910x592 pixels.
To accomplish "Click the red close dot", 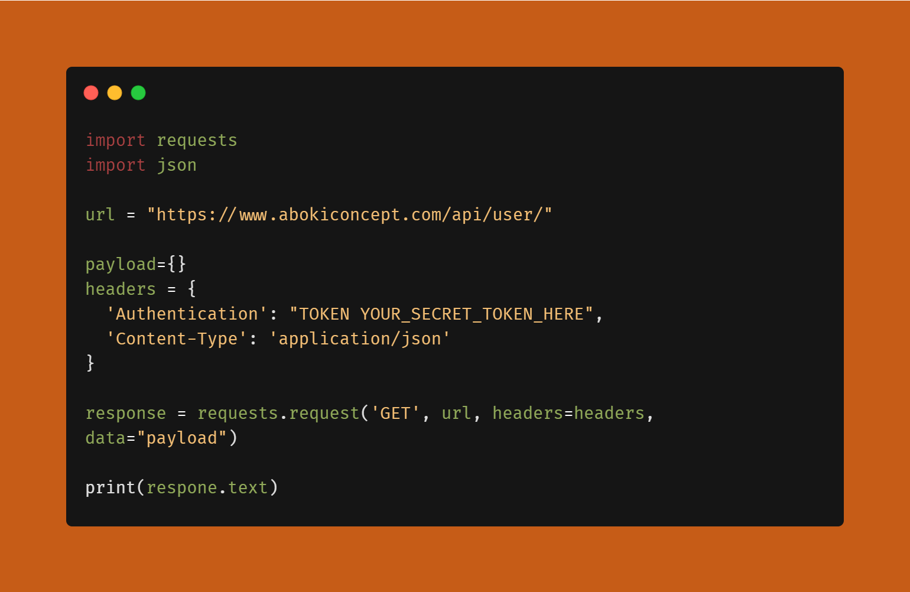I will pos(91,93).
